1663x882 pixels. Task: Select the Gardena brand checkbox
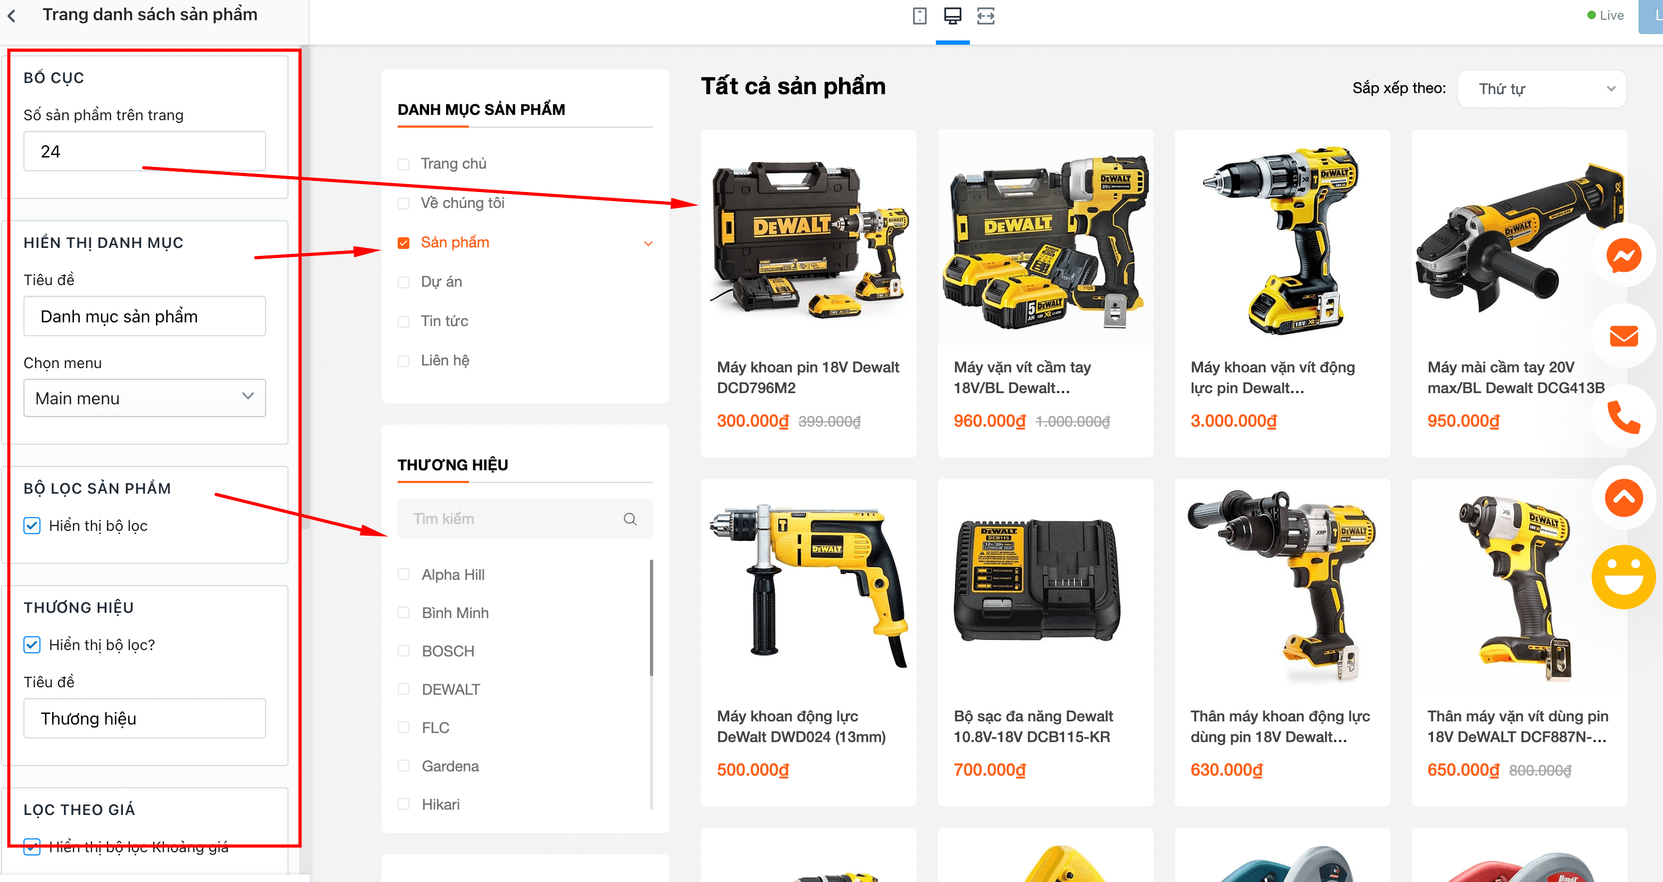click(404, 765)
